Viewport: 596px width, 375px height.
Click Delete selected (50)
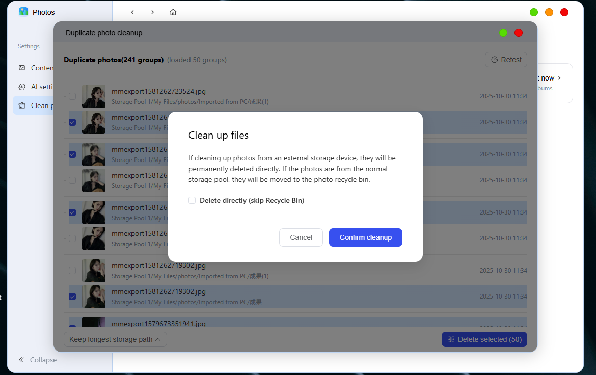[x=484, y=339]
